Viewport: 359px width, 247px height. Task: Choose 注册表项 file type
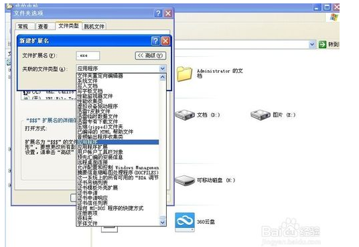[118, 213]
